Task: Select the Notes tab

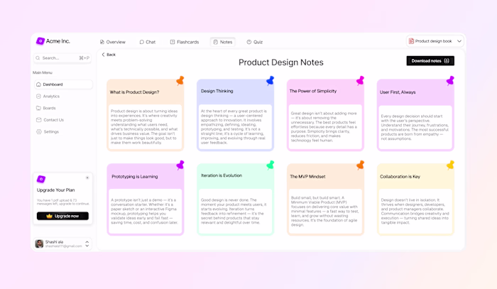Action: pyautogui.click(x=223, y=42)
